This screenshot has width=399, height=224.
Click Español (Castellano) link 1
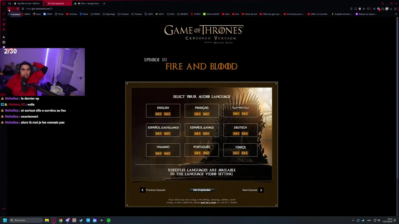[158, 133]
